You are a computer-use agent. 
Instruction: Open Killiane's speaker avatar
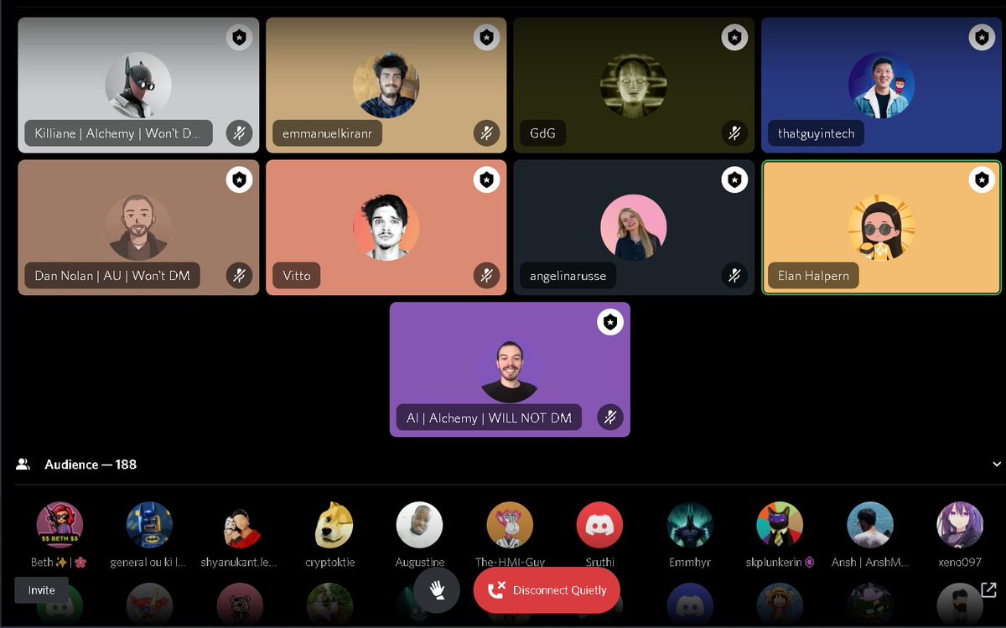[138, 86]
